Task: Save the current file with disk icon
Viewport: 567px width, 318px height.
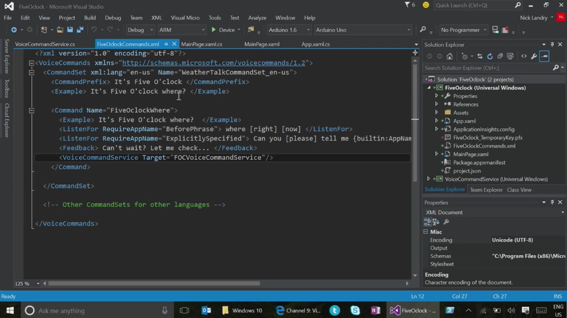Action: [70, 30]
